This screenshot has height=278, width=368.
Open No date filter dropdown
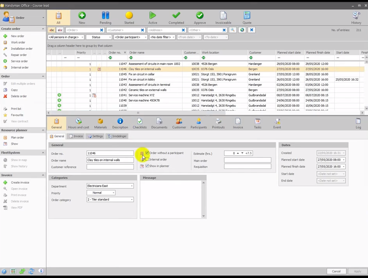tap(163, 37)
